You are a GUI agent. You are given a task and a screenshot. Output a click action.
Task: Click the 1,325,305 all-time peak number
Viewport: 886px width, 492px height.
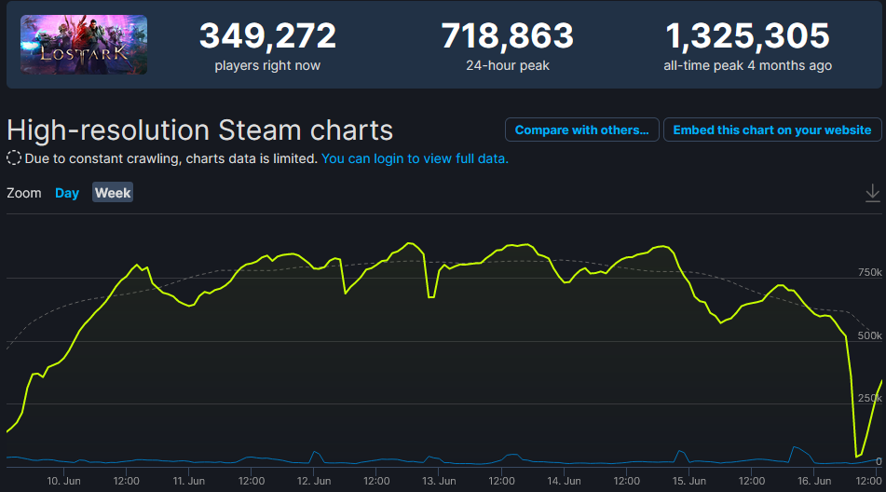[x=747, y=36]
